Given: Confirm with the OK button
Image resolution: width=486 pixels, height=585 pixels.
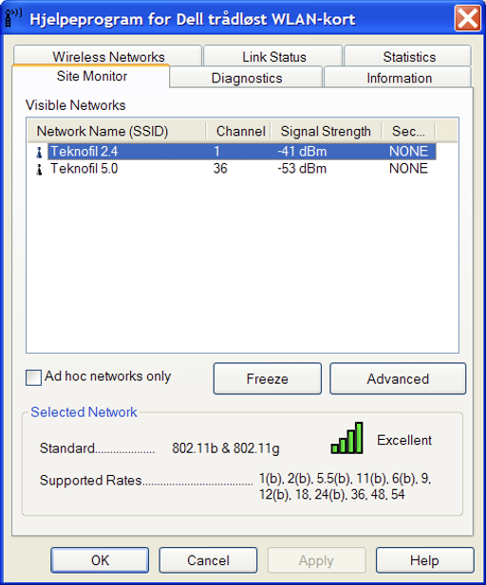Looking at the screenshot, I should point(100,560).
